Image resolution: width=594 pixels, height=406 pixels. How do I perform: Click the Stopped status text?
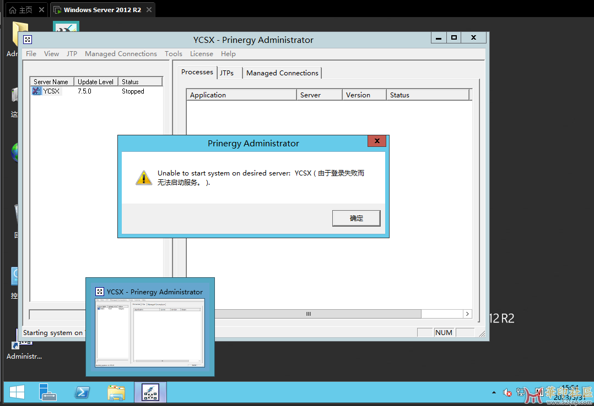click(x=133, y=91)
